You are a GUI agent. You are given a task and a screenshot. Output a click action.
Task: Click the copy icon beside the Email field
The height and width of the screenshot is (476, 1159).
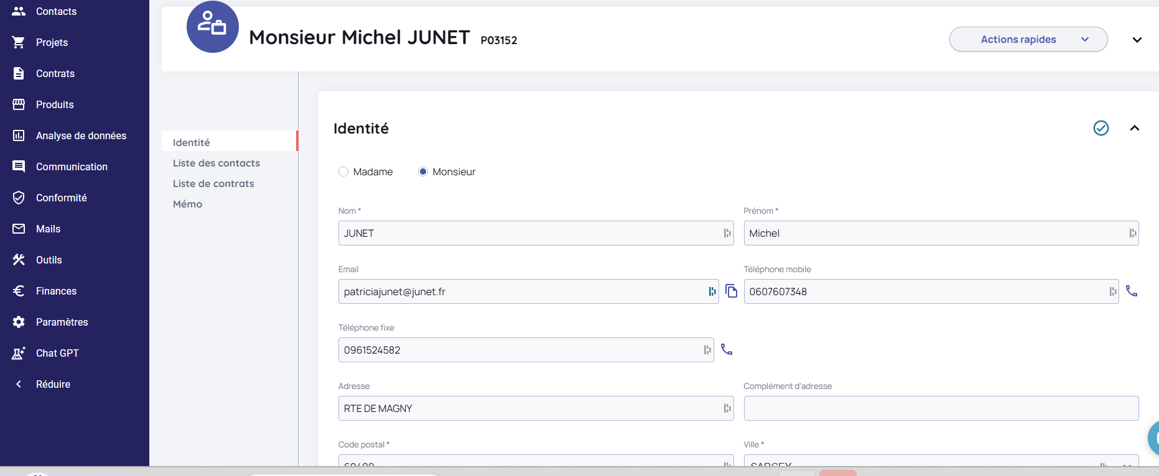(731, 291)
